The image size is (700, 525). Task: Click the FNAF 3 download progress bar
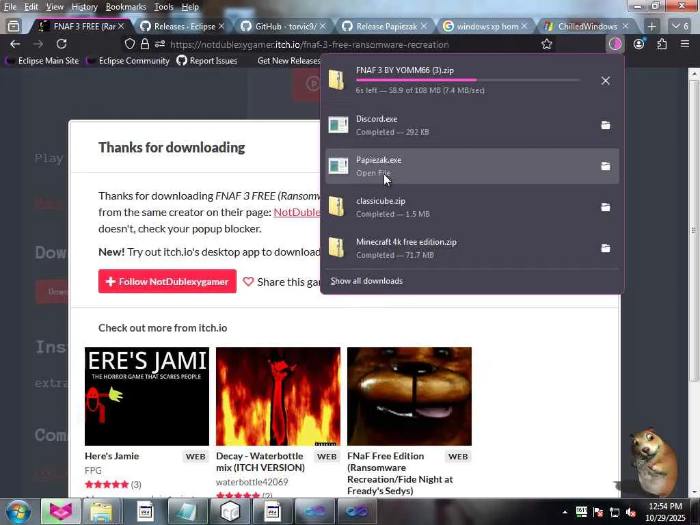coord(468,80)
